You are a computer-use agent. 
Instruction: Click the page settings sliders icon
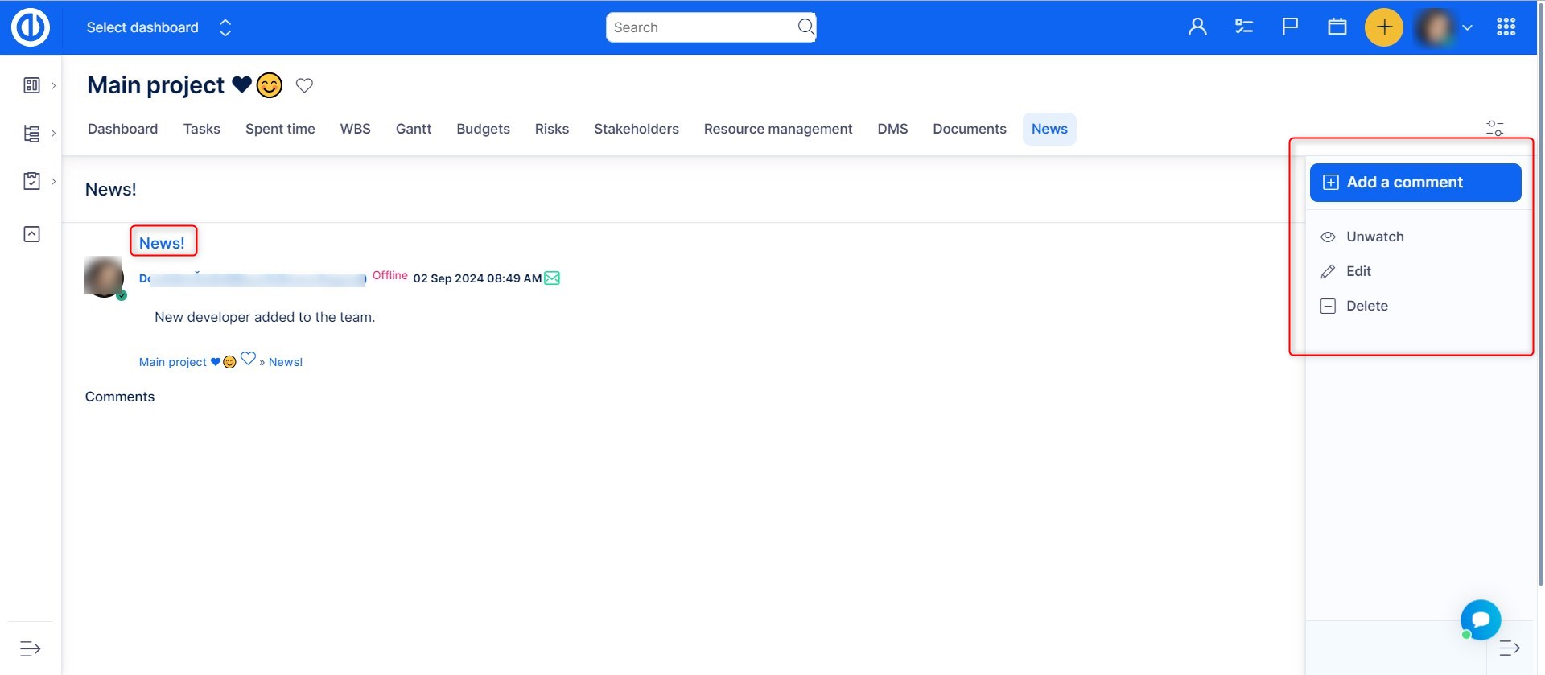1494,128
